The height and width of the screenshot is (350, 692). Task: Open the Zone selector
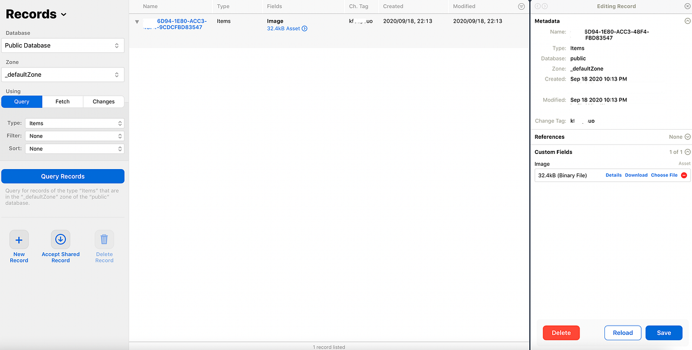[x=63, y=75]
